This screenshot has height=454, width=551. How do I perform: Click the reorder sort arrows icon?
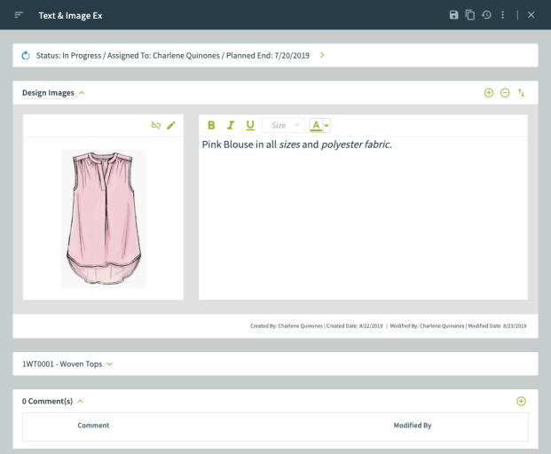[522, 92]
